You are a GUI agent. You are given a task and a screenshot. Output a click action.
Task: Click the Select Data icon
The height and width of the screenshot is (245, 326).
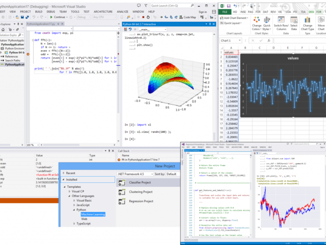coord(294,20)
